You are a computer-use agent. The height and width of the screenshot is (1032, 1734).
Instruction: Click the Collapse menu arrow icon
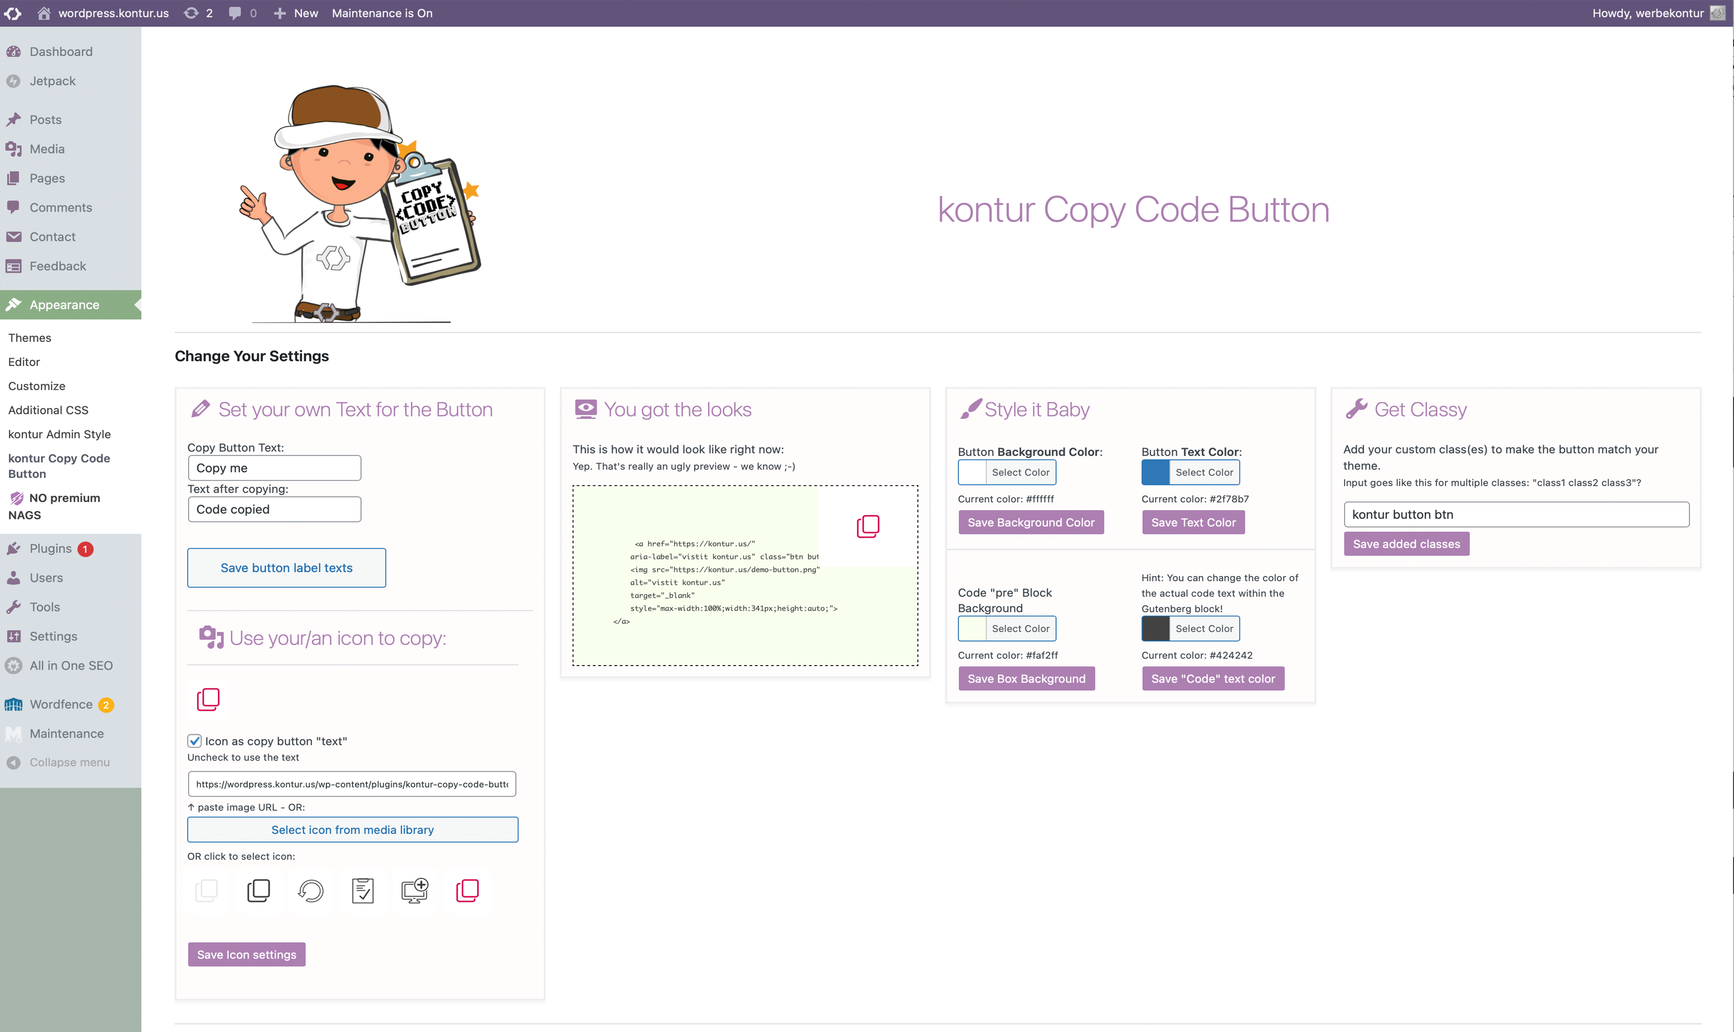pyautogui.click(x=13, y=763)
